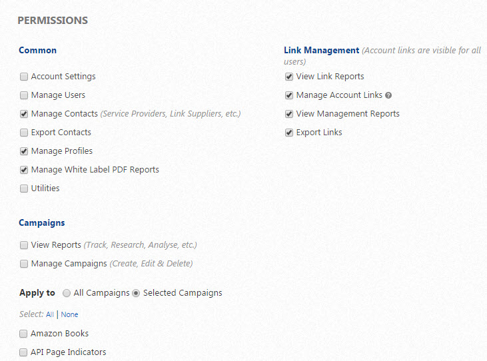Screen dimensions: 487x361
Task: Disable the Export Links permission
Action: coord(289,133)
